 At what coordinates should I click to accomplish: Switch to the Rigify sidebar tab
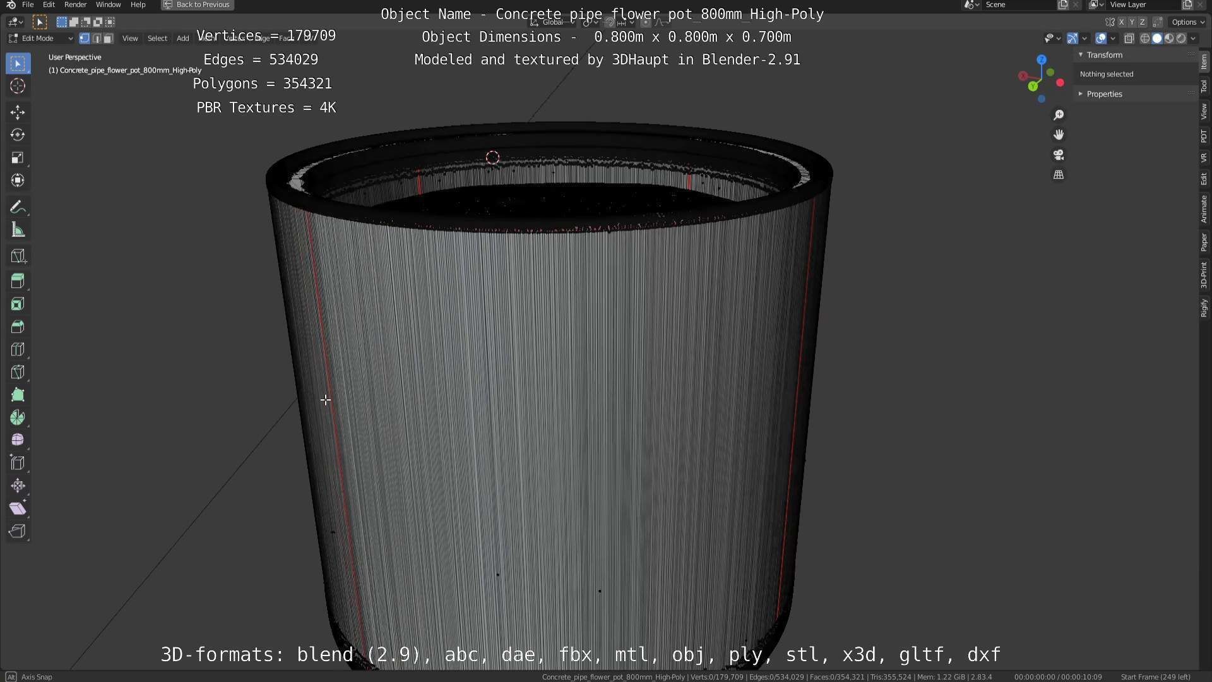[1204, 308]
